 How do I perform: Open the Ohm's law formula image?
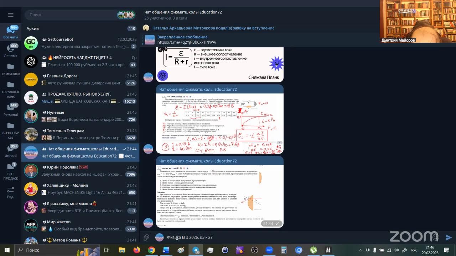click(220, 64)
